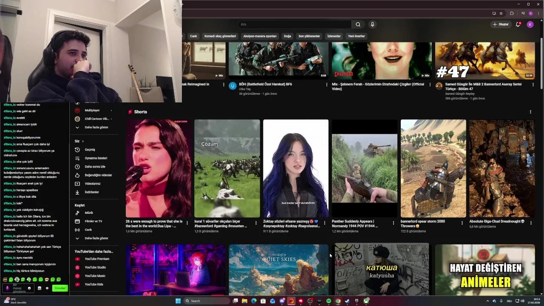Open the chat shop icon

(40, 288)
